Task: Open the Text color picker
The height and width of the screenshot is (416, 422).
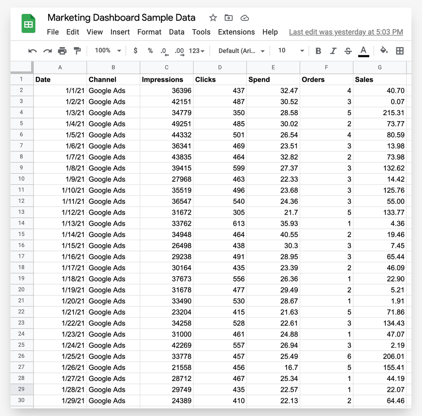Action: click(x=363, y=50)
